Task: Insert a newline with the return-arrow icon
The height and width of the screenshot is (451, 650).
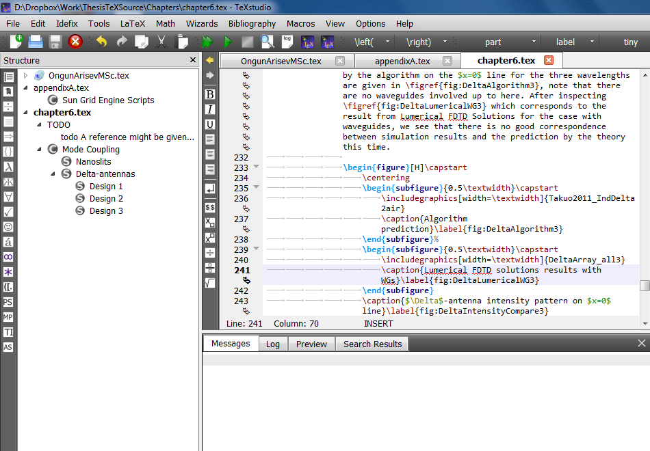Action: coord(210,189)
